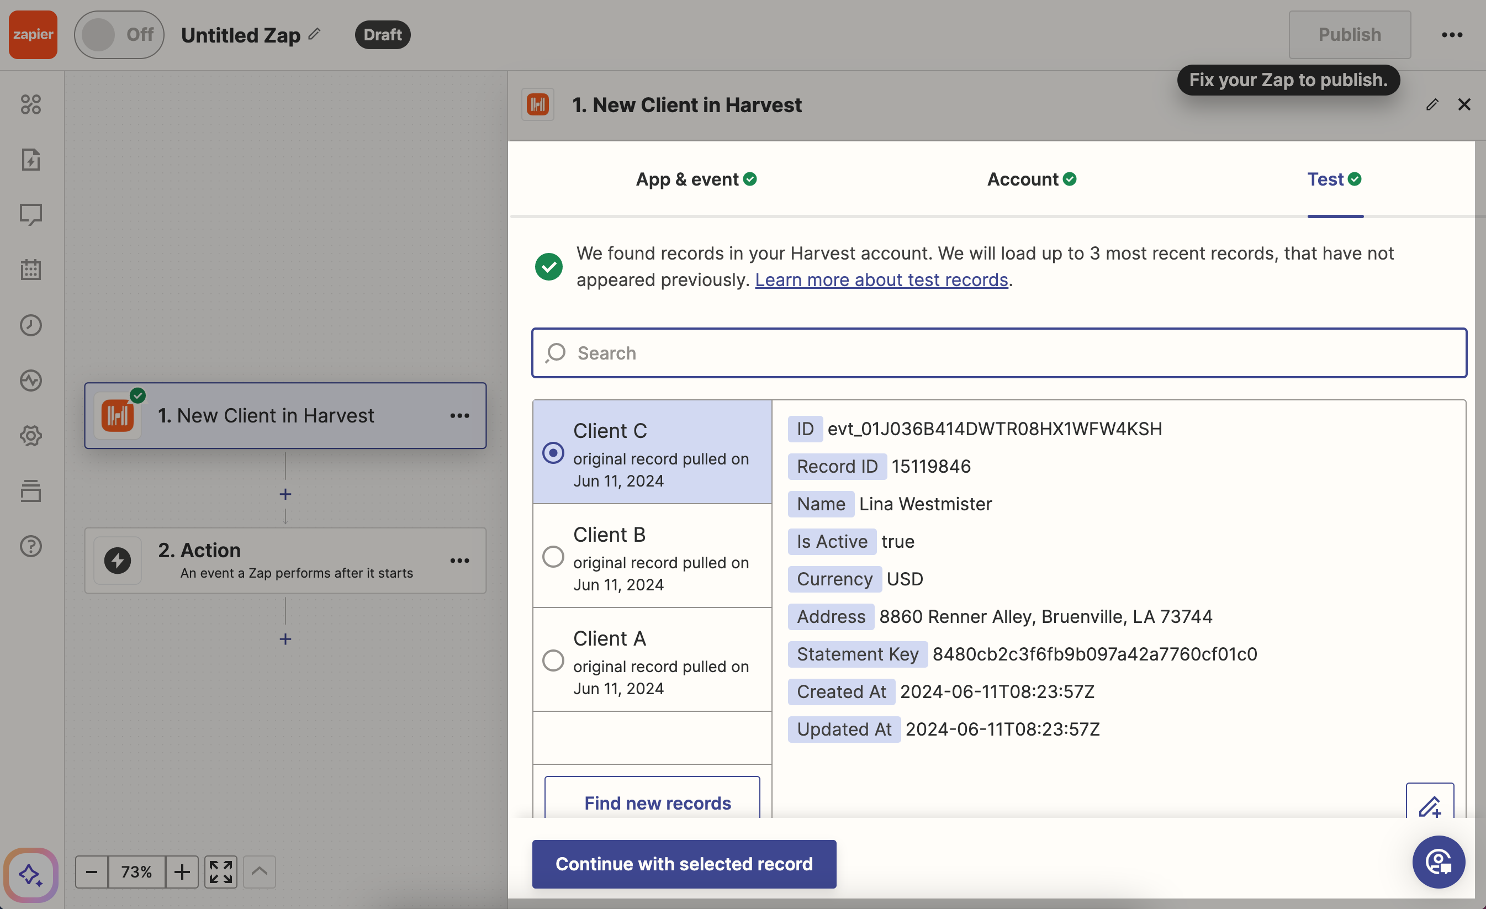Screen dimensions: 1486x909
Task: Click the Publish button
Action: coord(1350,34)
